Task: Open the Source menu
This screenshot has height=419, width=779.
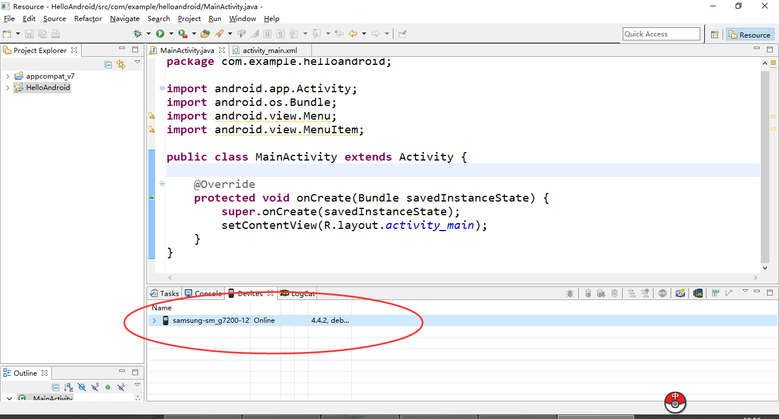Action: [55, 19]
